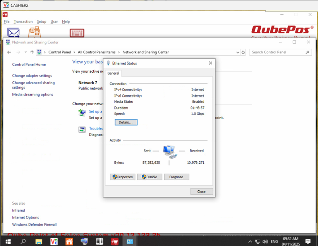
Task: Open the taskbar clock and date
Action: [x=290, y=241]
